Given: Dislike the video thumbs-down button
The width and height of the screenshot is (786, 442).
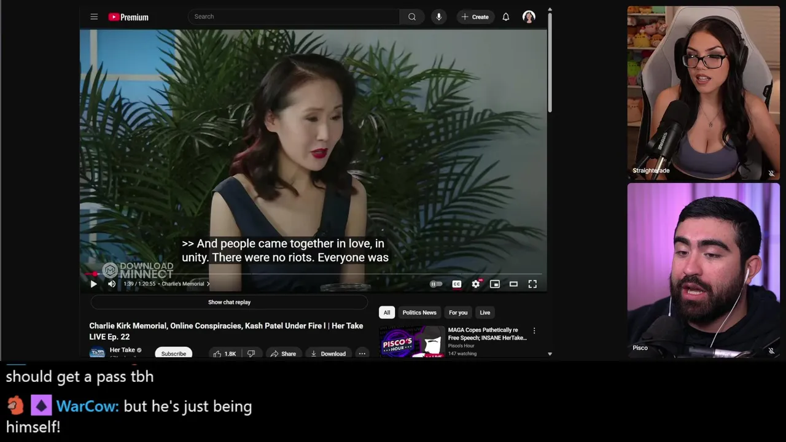Looking at the screenshot, I should coord(251,354).
